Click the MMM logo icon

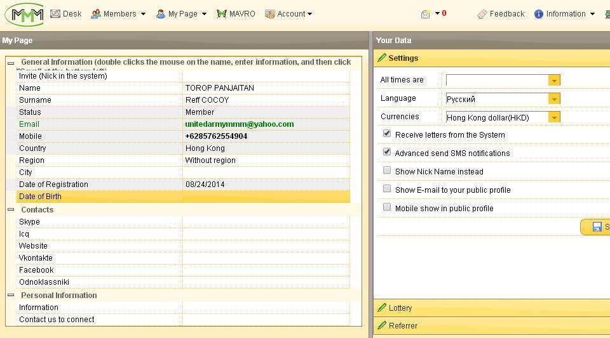click(24, 14)
